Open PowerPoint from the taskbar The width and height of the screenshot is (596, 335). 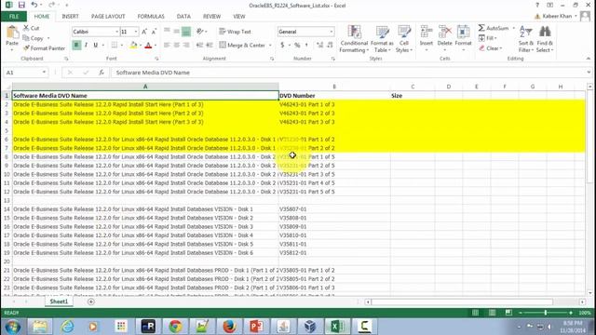pos(257,327)
